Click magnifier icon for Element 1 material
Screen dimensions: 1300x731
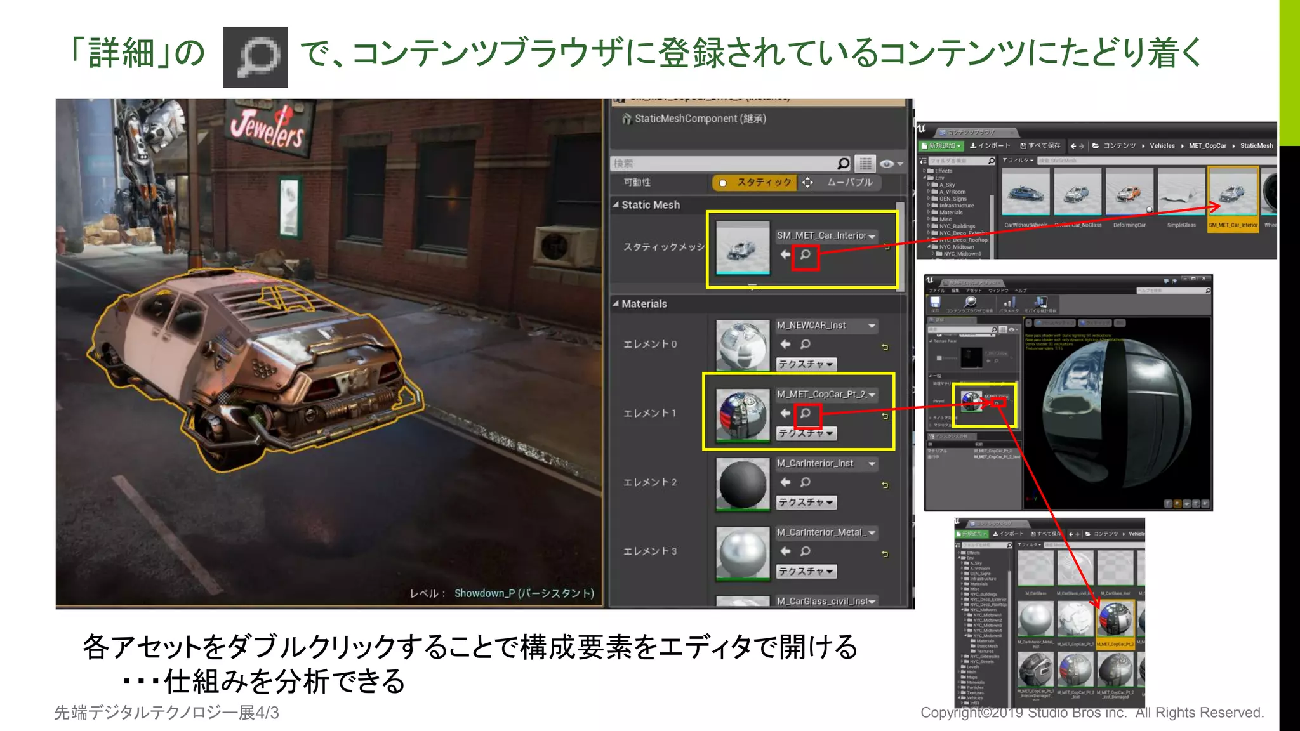(x=805, y=413)
